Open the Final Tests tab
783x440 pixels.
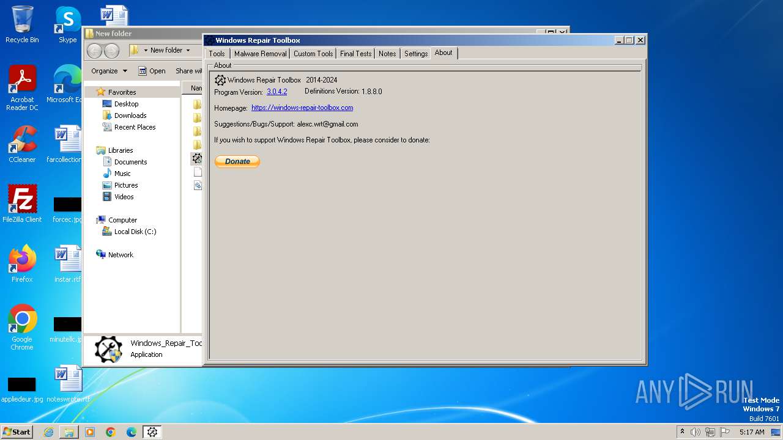pos(355,54)
